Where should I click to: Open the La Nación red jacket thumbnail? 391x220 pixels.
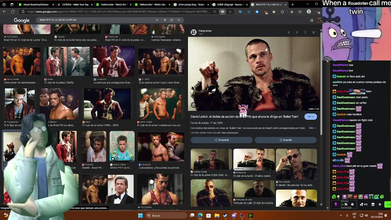pos(114,61)
